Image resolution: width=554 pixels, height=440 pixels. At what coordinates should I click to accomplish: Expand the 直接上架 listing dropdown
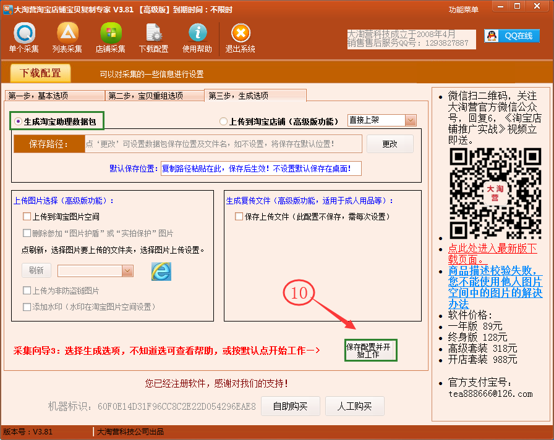(x=410, y=120)
